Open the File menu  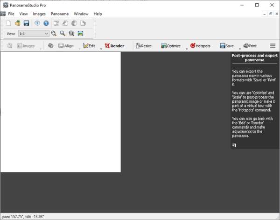[x=11, y=14]
